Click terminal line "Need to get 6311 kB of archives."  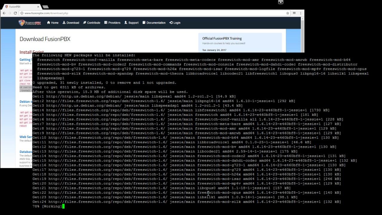pyautogui.click(x=69, y=87)
